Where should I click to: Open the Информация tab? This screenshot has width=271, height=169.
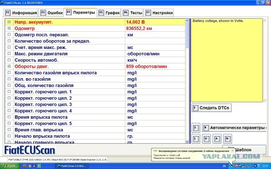[21, 13]
